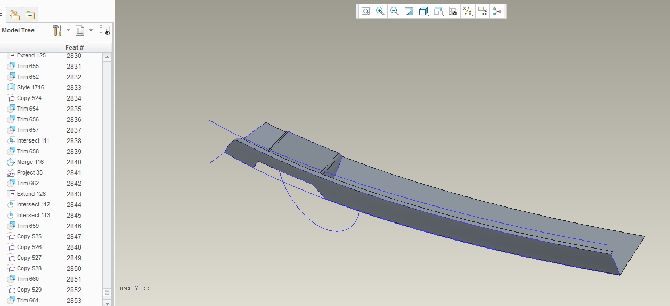Viewport: 670px width, 306px height.
Task: Select the Trim 659 feature icon
Action: [x=11, y=226]
